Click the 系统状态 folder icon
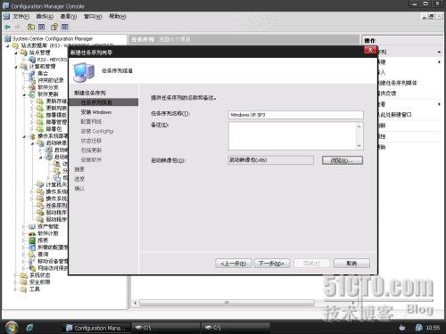This screenshot has width=446, height=334. [24, 275]
